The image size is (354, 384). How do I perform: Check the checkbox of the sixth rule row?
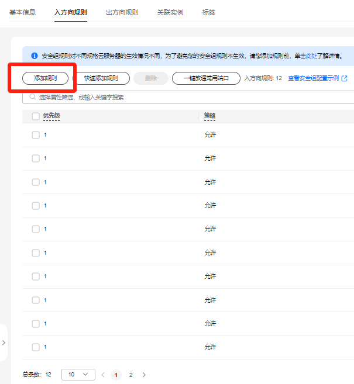coord(36,252)
